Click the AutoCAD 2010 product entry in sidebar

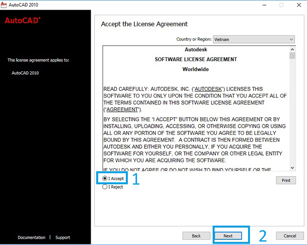25,73
